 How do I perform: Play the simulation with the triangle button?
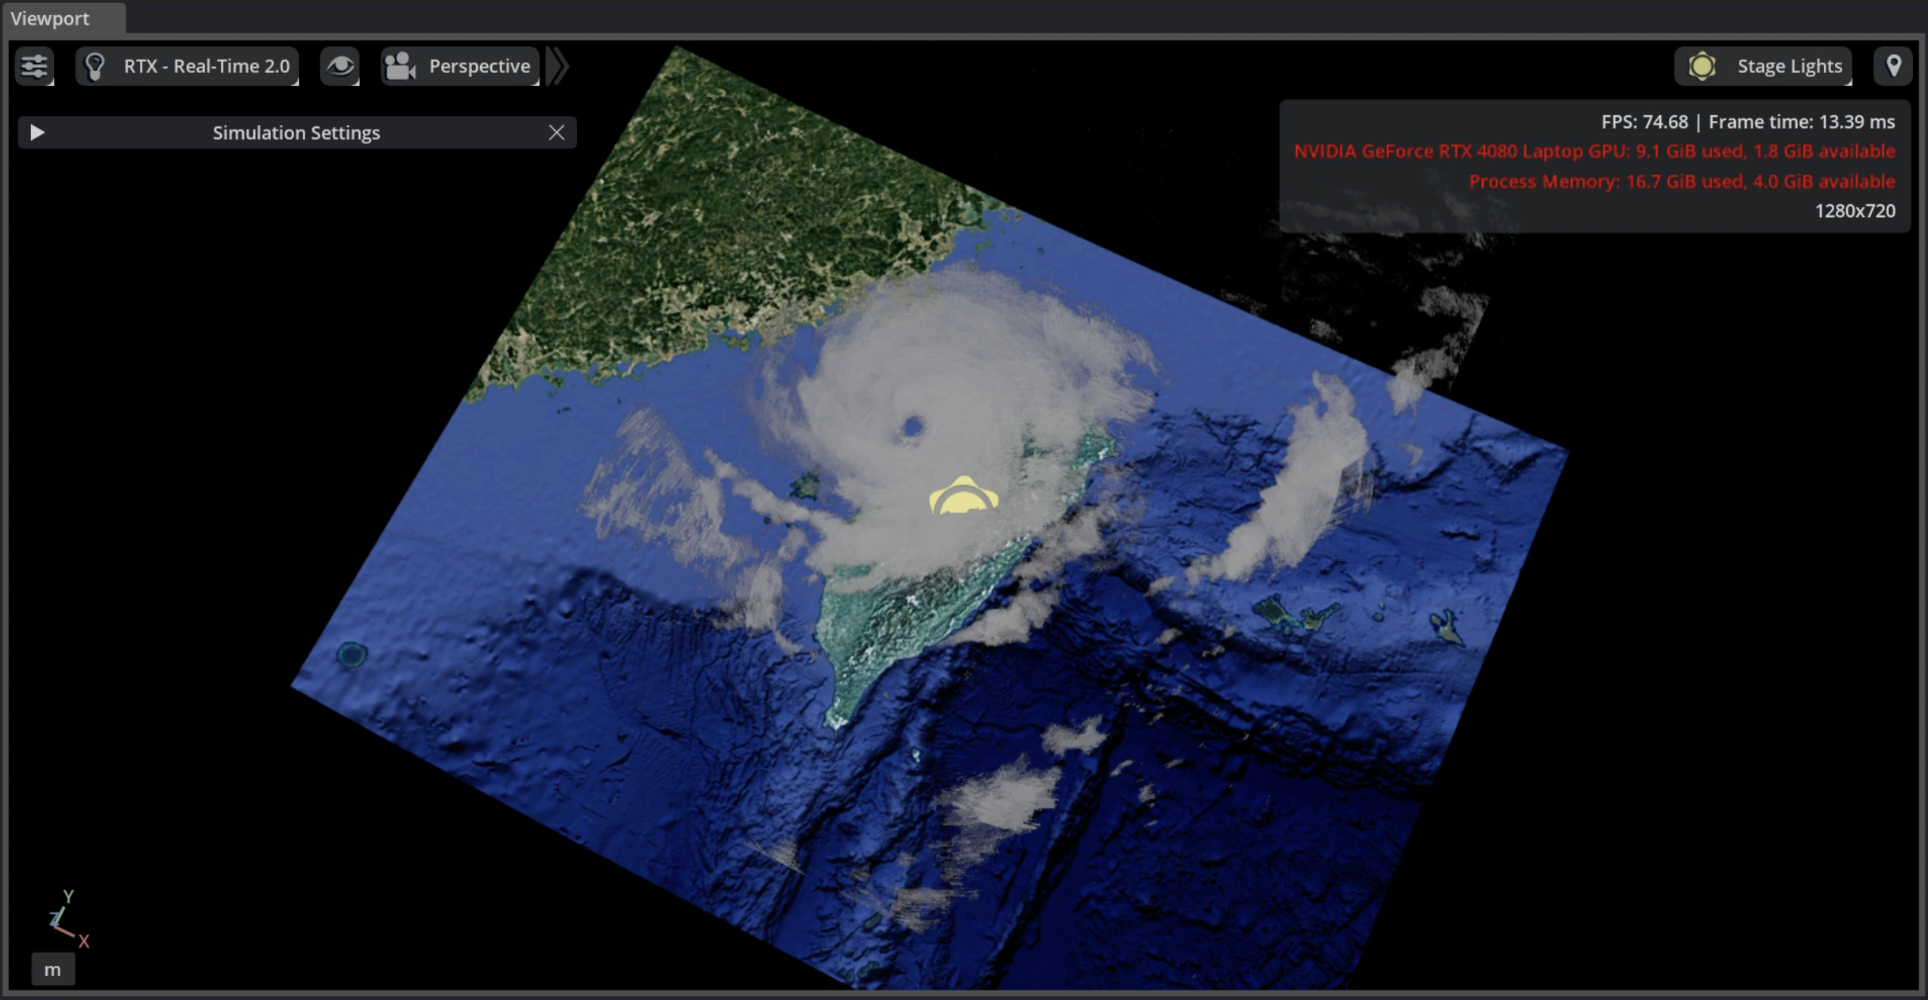(37, 132)
